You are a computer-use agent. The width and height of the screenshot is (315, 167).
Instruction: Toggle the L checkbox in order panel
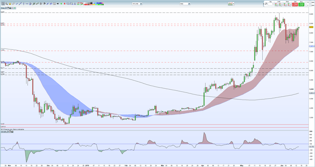[306, 6]
